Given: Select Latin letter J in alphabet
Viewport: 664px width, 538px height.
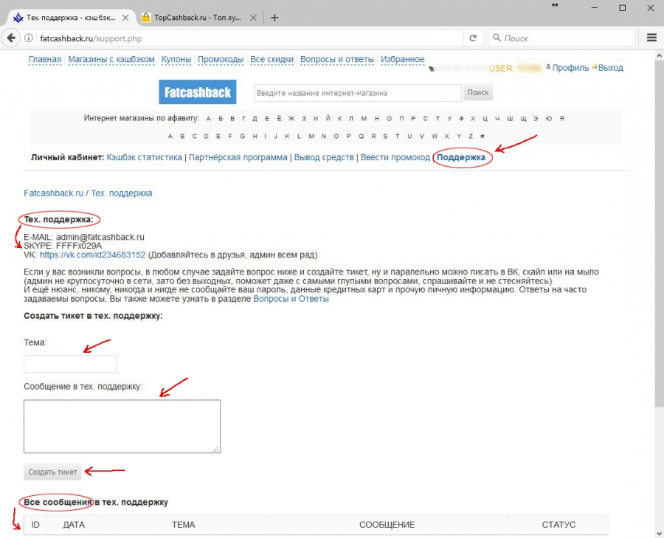Looking at the screenshot, I should point(276,137).
